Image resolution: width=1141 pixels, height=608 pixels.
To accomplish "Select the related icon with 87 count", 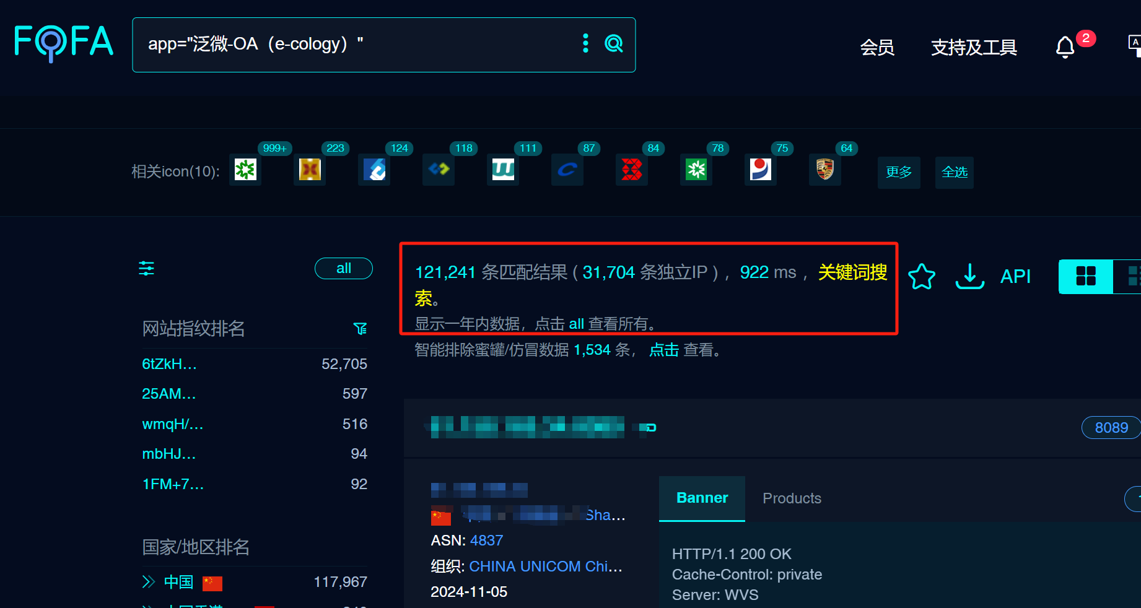I will [567, 170].
